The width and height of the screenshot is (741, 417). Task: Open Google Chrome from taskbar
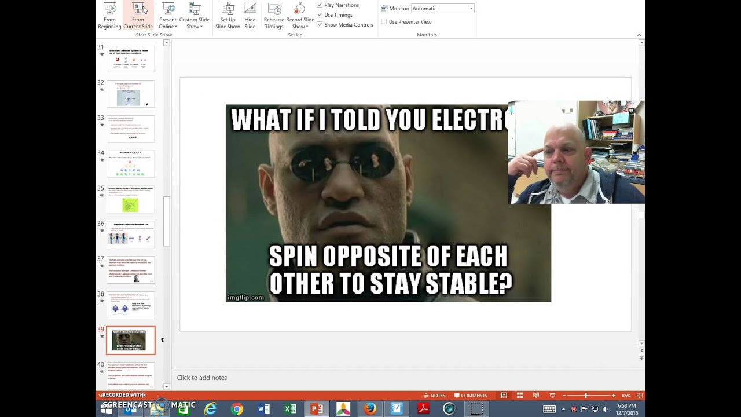click(x=237, y=409)
